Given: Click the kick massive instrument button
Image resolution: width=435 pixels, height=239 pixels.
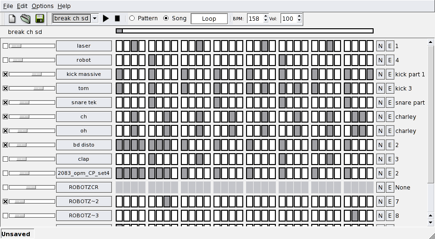Looking at the screenshot, I should pyautogui.click(x=84, y=74).
